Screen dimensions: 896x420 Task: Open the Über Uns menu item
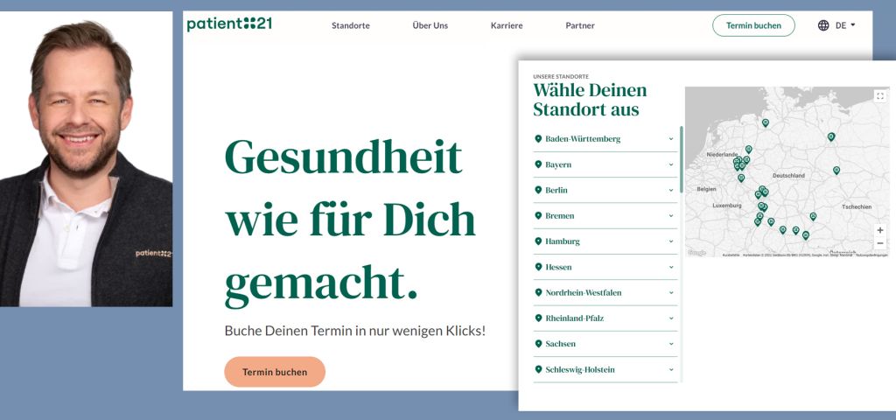coord(430,25)
